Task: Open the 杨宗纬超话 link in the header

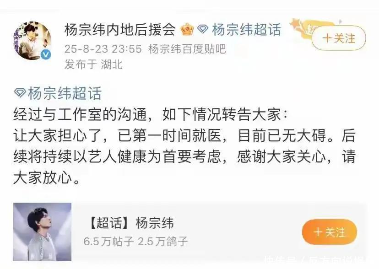Action: coord(247,30)
